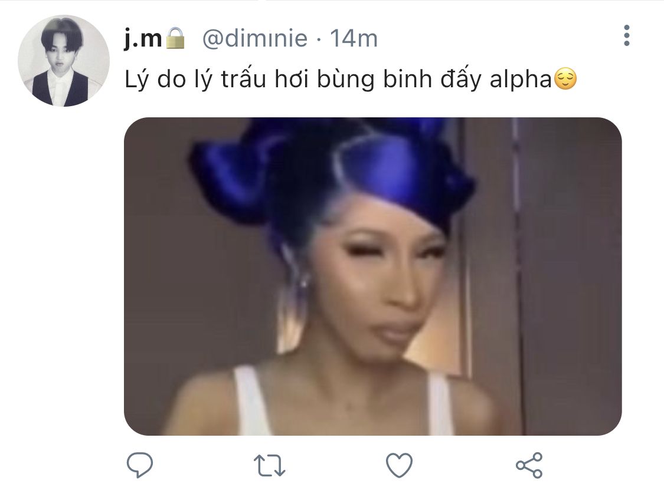Open the 14m timestamp permalink
The image size is (664, 487).
tap(354, 39)
